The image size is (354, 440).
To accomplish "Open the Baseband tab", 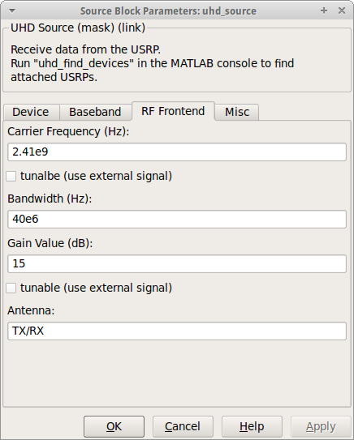I will click(x=95, y=112).
